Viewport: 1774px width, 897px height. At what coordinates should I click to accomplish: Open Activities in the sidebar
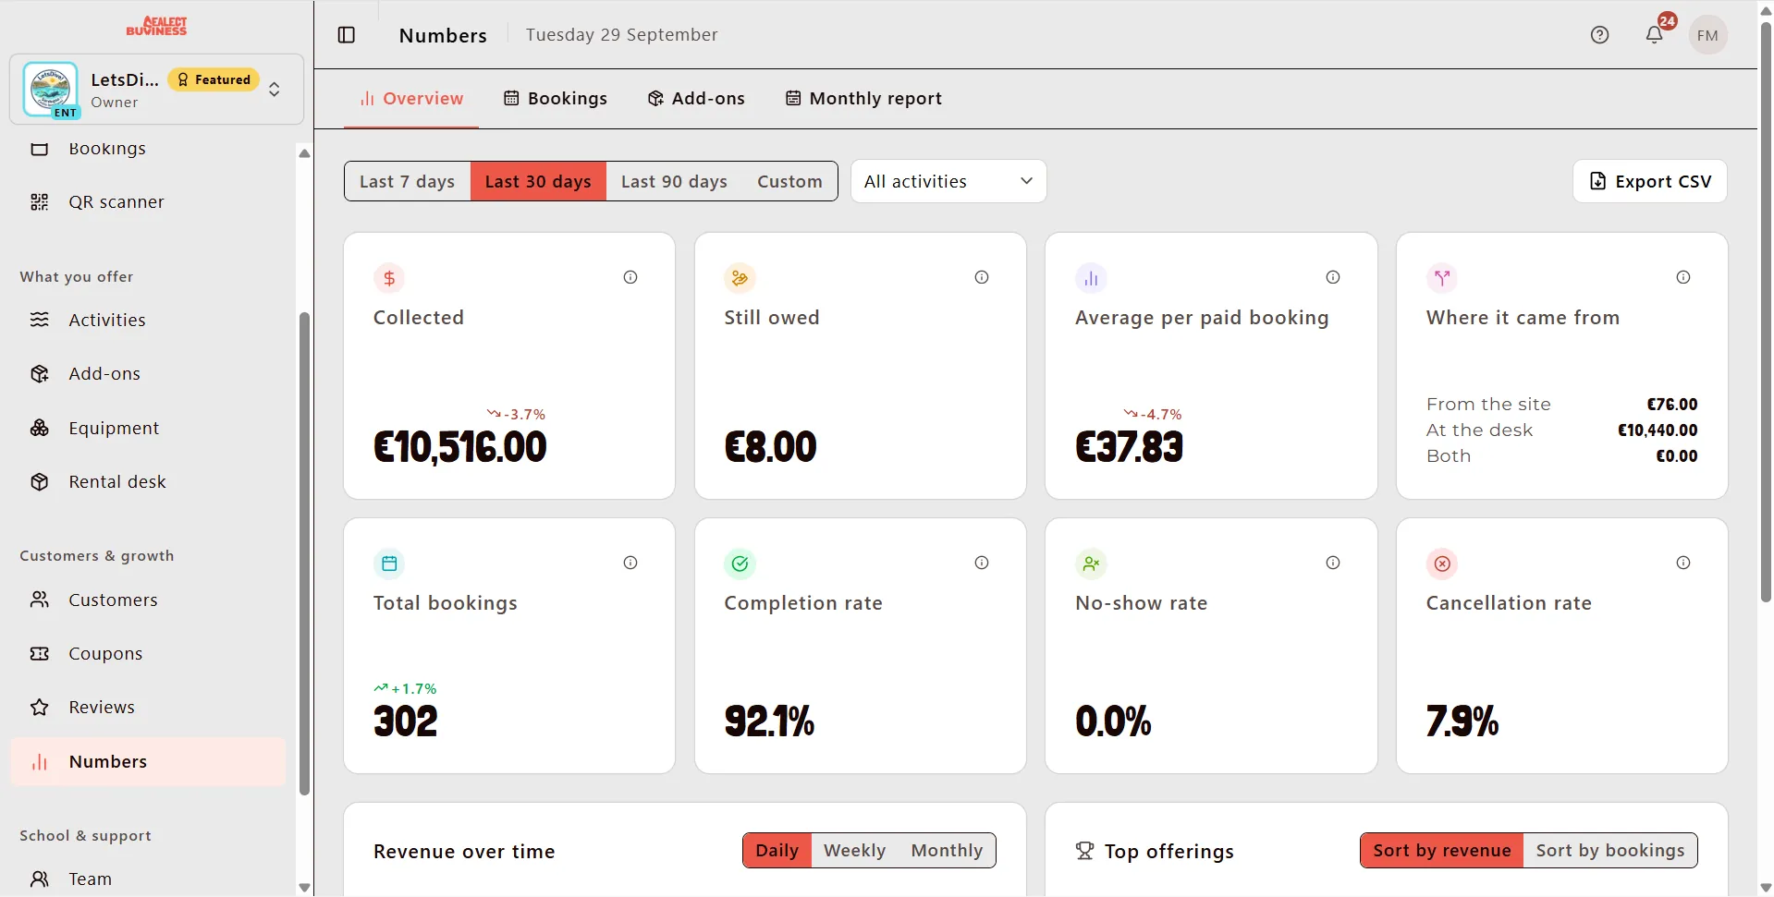pyautogui.click(x=148, y=321)
